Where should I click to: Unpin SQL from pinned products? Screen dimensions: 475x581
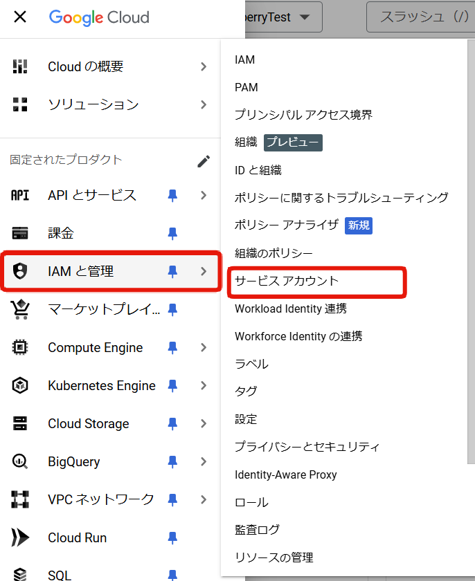point(172,575)
